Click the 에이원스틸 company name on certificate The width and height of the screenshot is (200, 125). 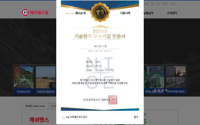pos(100,46)
